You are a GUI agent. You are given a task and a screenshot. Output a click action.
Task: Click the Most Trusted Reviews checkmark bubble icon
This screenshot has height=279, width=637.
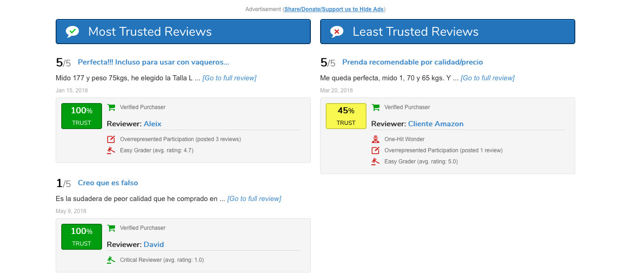point(72,32)
